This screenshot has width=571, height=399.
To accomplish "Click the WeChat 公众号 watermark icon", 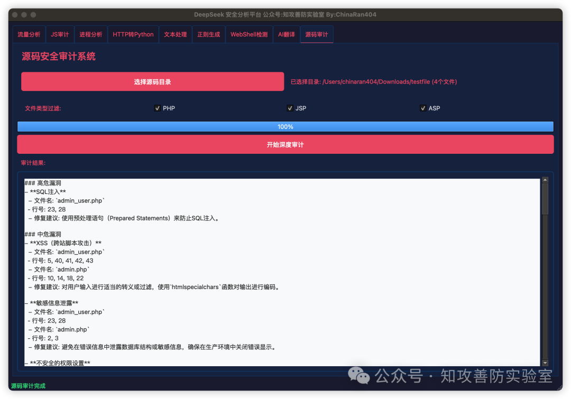I will point(358,376).
